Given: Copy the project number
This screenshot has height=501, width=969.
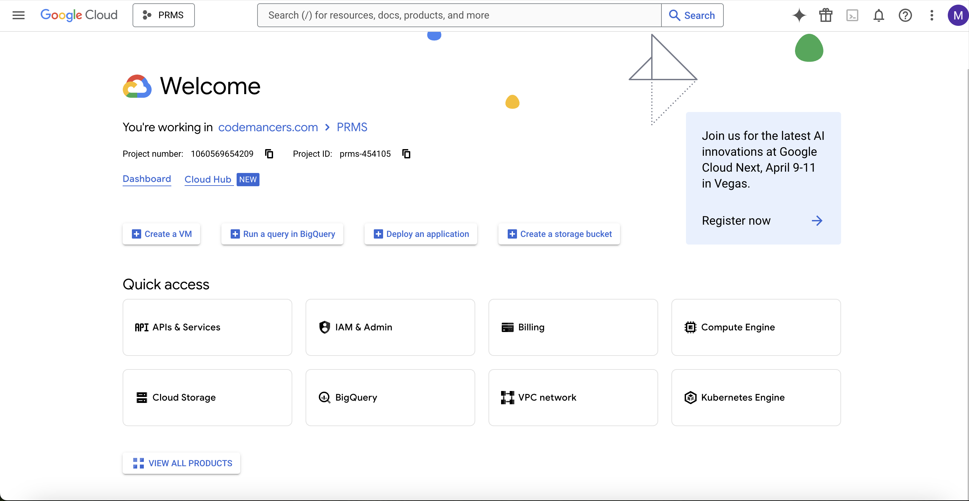Looking at the screenshot, I should click(x=269, y=153).
